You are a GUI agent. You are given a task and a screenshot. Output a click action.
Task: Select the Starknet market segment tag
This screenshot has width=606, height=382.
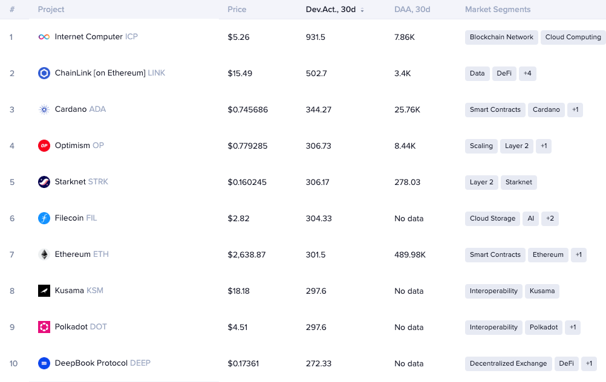519,183
